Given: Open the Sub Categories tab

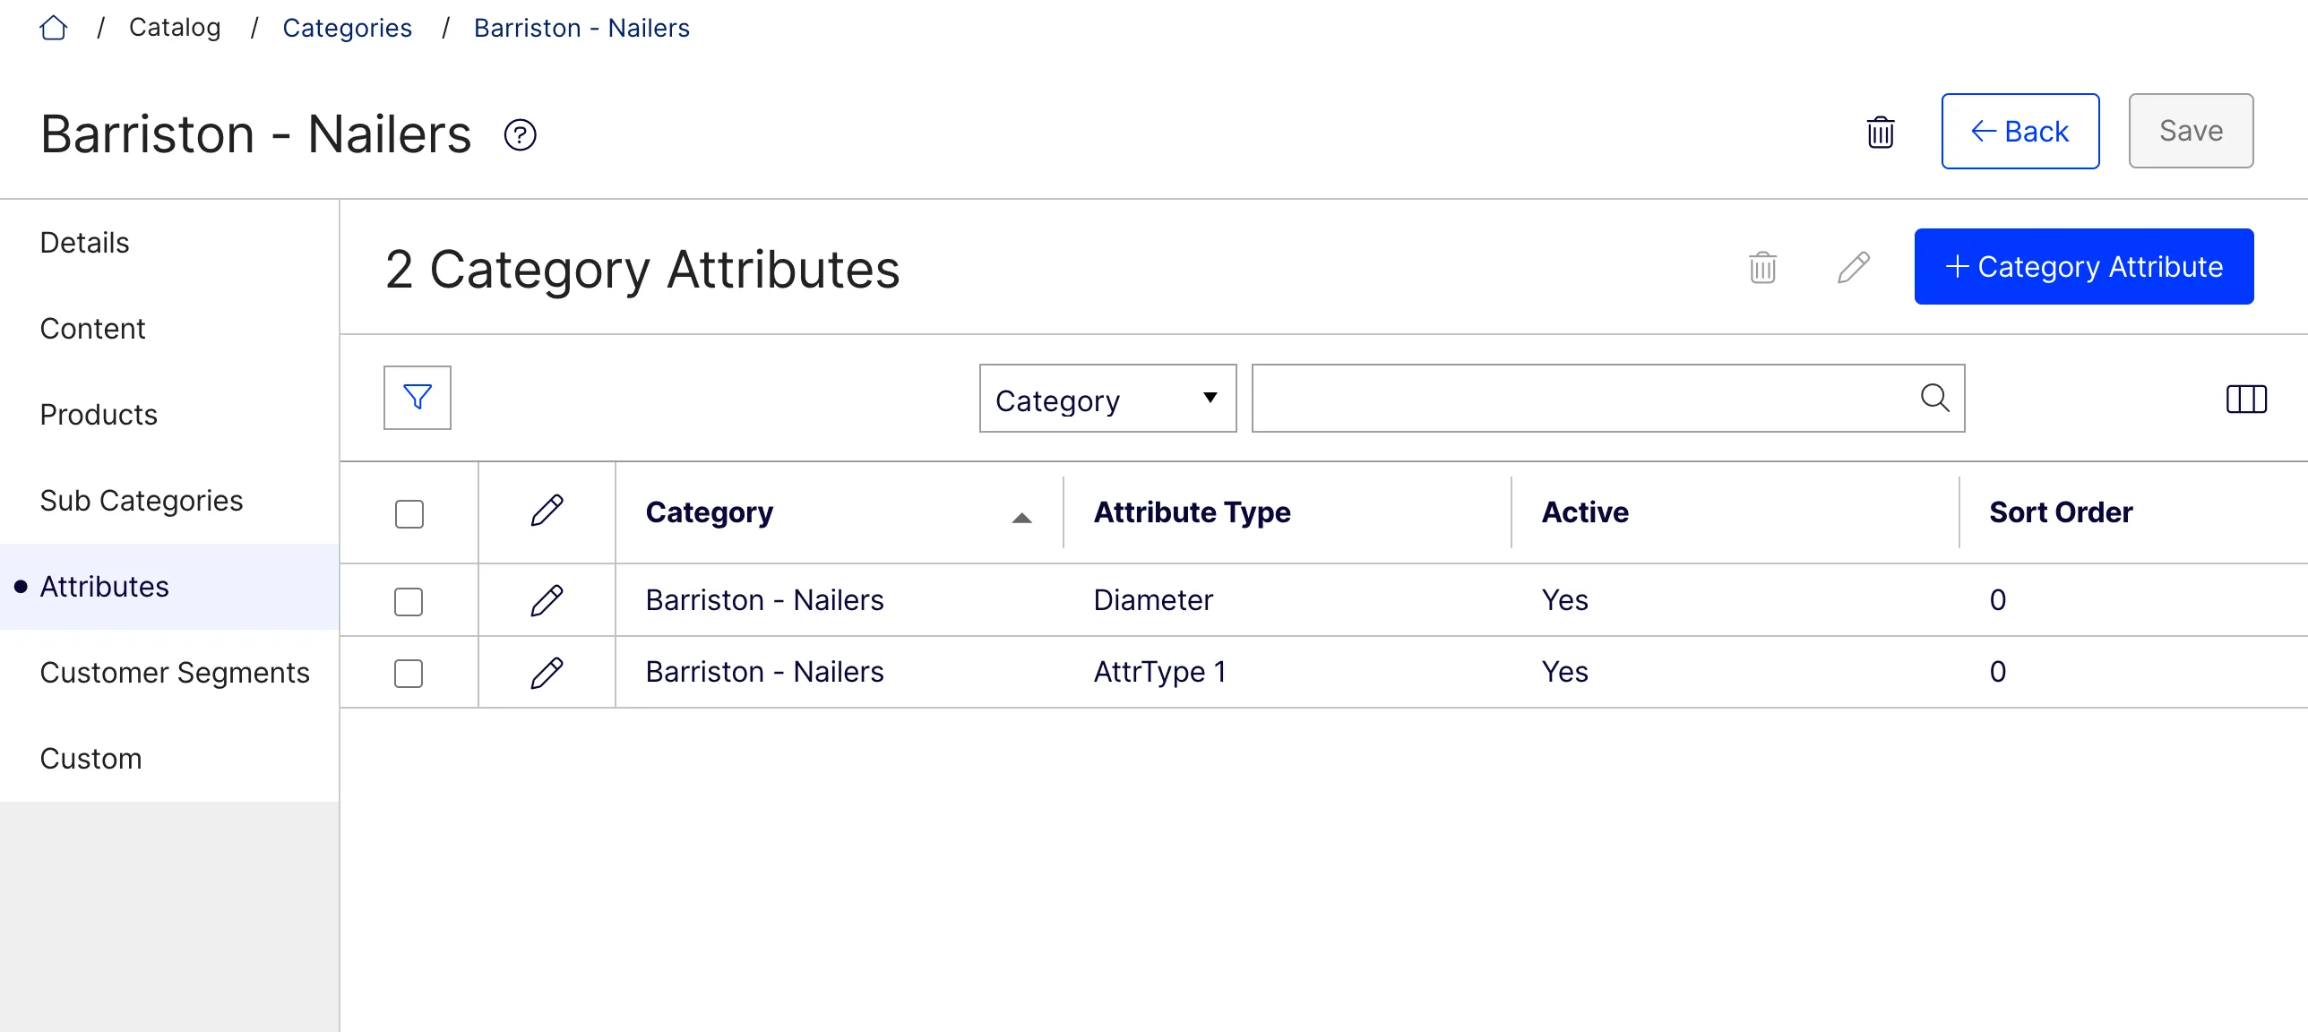Looking at the screenshot, I should click(169, 501).
